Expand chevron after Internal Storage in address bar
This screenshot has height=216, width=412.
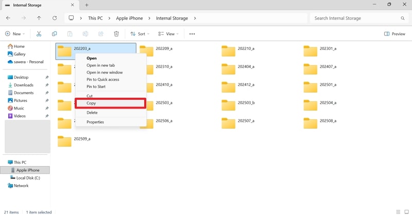(195, 18)
